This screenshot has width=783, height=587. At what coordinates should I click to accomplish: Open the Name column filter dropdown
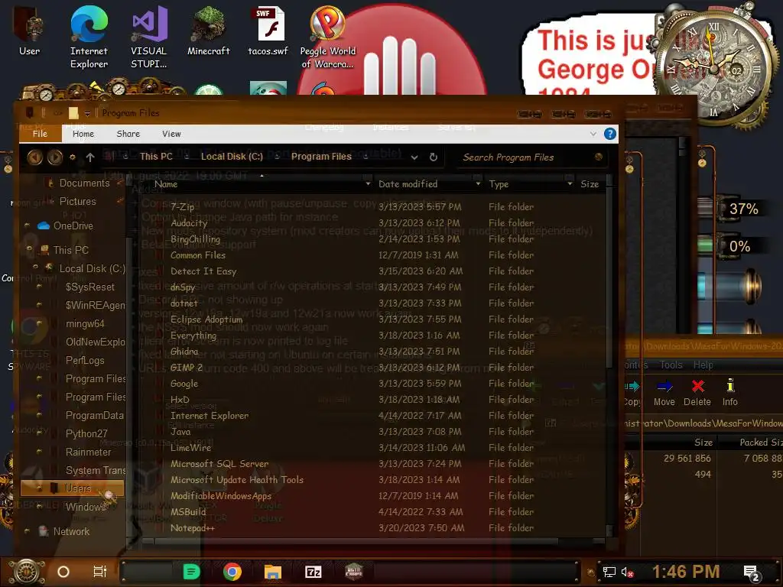[368, 184]
